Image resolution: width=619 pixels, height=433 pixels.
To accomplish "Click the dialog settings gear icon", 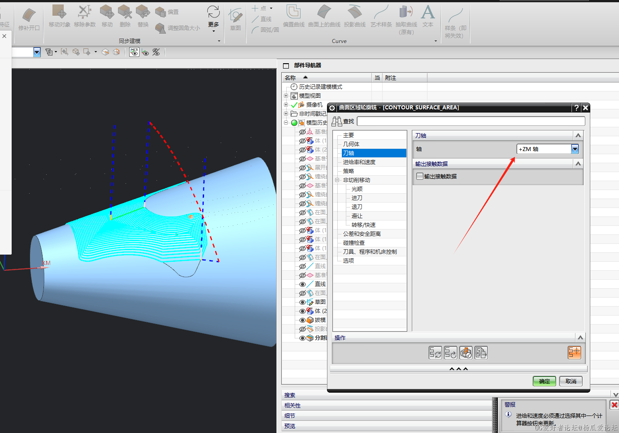I will pyautogui.click(x=332, y=108).
